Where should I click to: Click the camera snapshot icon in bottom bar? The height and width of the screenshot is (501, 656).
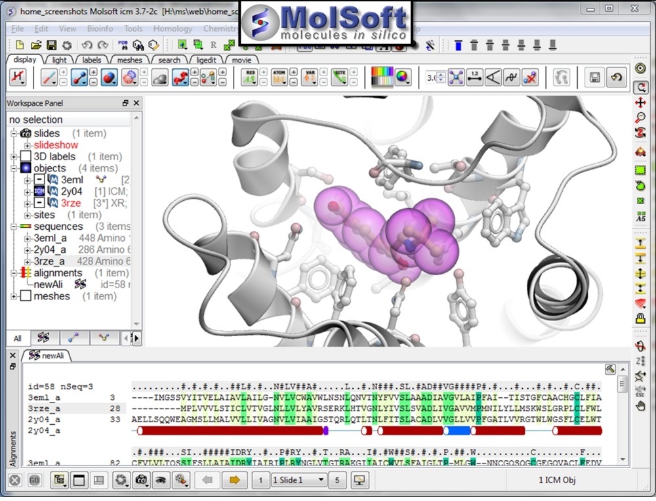coord(140,480)
